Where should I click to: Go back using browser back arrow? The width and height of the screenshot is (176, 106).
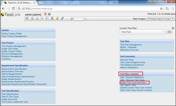3,9
